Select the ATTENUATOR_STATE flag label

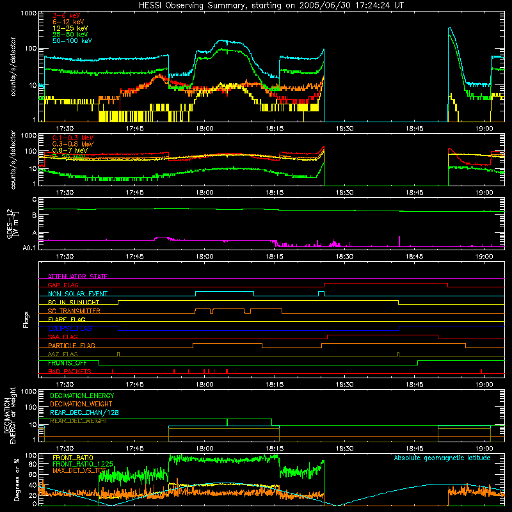point(77,276)
